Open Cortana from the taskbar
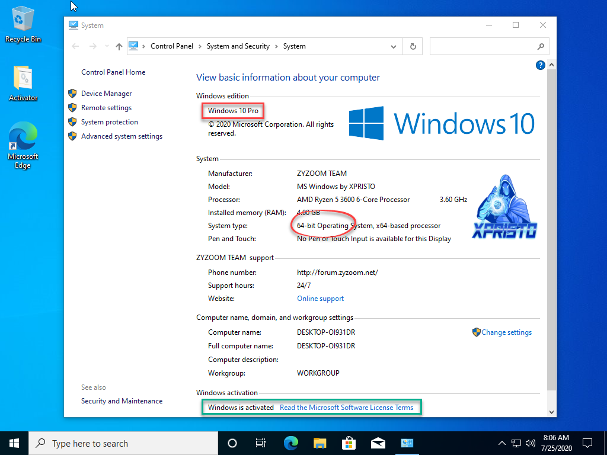 point(232,443)
